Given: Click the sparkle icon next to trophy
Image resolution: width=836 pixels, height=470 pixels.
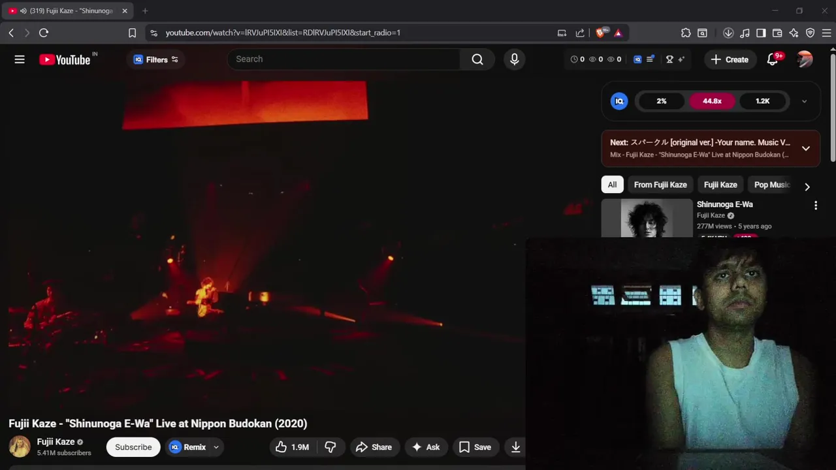Looking at the screenshot, I should coord(681,59).
